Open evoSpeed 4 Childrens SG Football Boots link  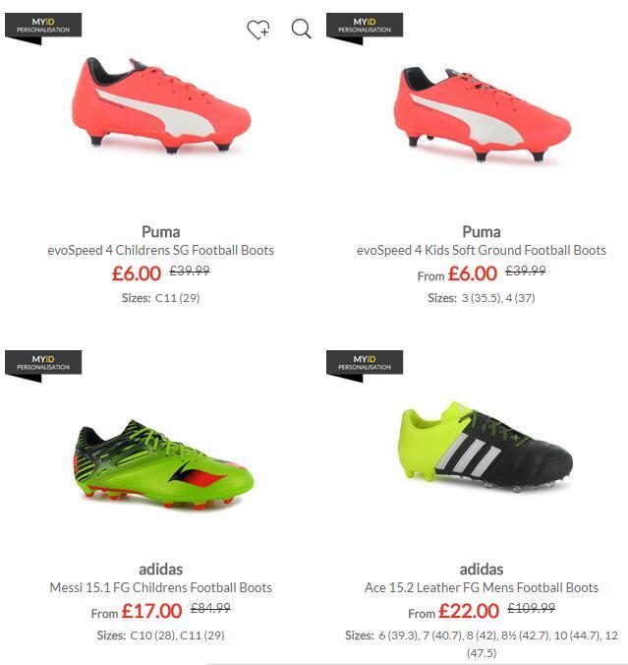pyautogui.click(x=160, y=250)
